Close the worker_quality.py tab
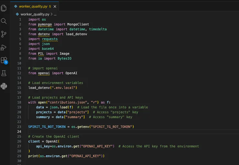The height and width of the screenshot is (165, 239). click(55, 6)
